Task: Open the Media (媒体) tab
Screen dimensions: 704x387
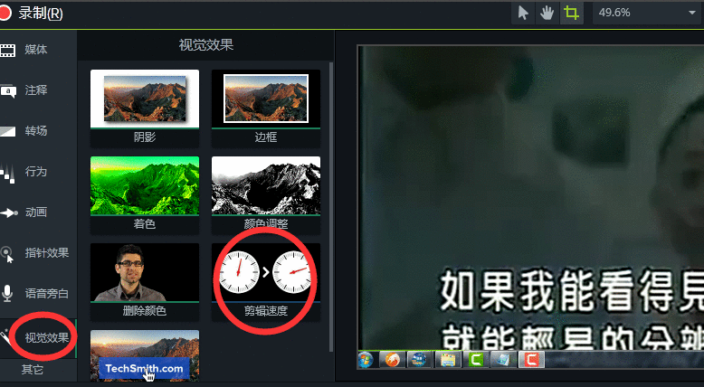Action: pyautogui.click(x=38, y=50)
